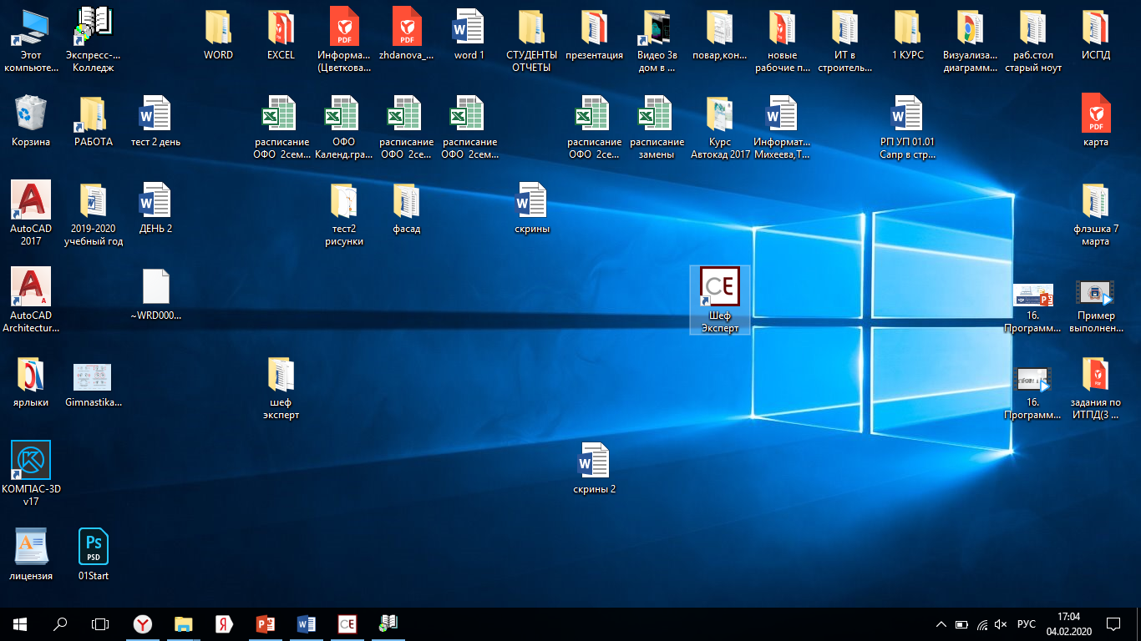Select the zhdanova PDF file
This screenshot has height=641, width=1141.
click(x=407, y=35)
